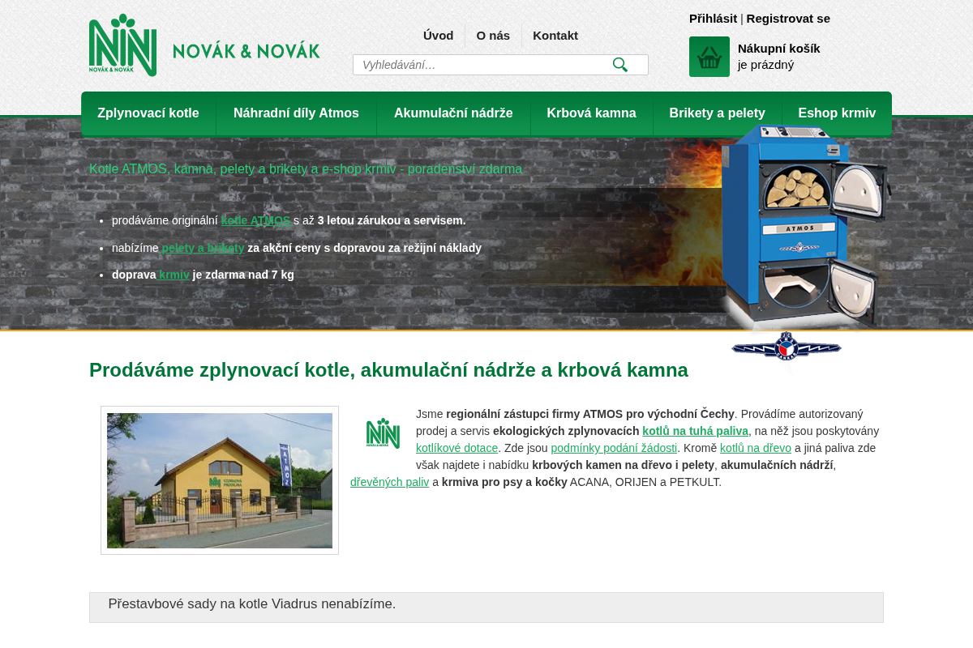Open Akumulační nádrže category

tap(453, 113)
